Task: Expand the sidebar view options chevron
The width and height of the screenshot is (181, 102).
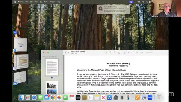Action: click(69, 53)
